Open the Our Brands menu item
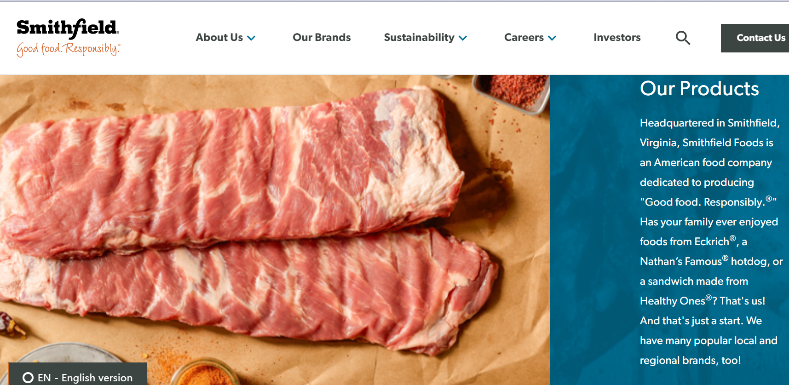The height and width of the screenshot is (385, 789). point(322,37)
